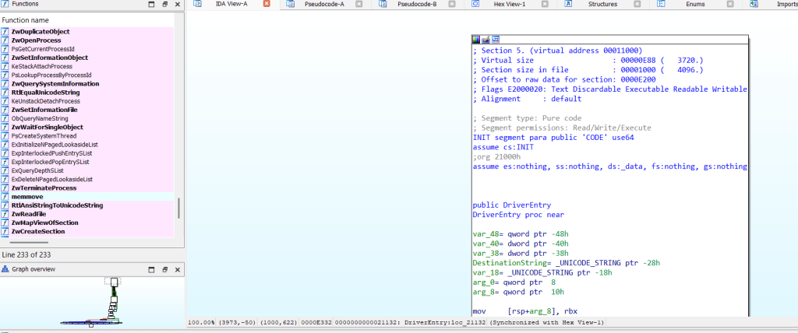The image size is (798, 333).
Task: Select ZwOpenProcess in the functions list
Action: click(x=36, y=40)
